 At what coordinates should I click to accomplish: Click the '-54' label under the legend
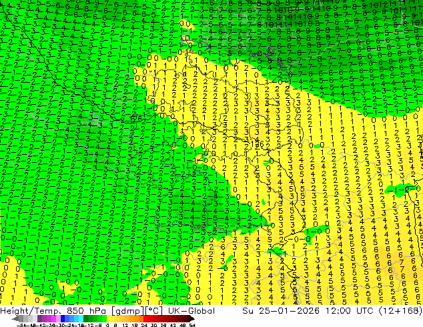(22, 325)
